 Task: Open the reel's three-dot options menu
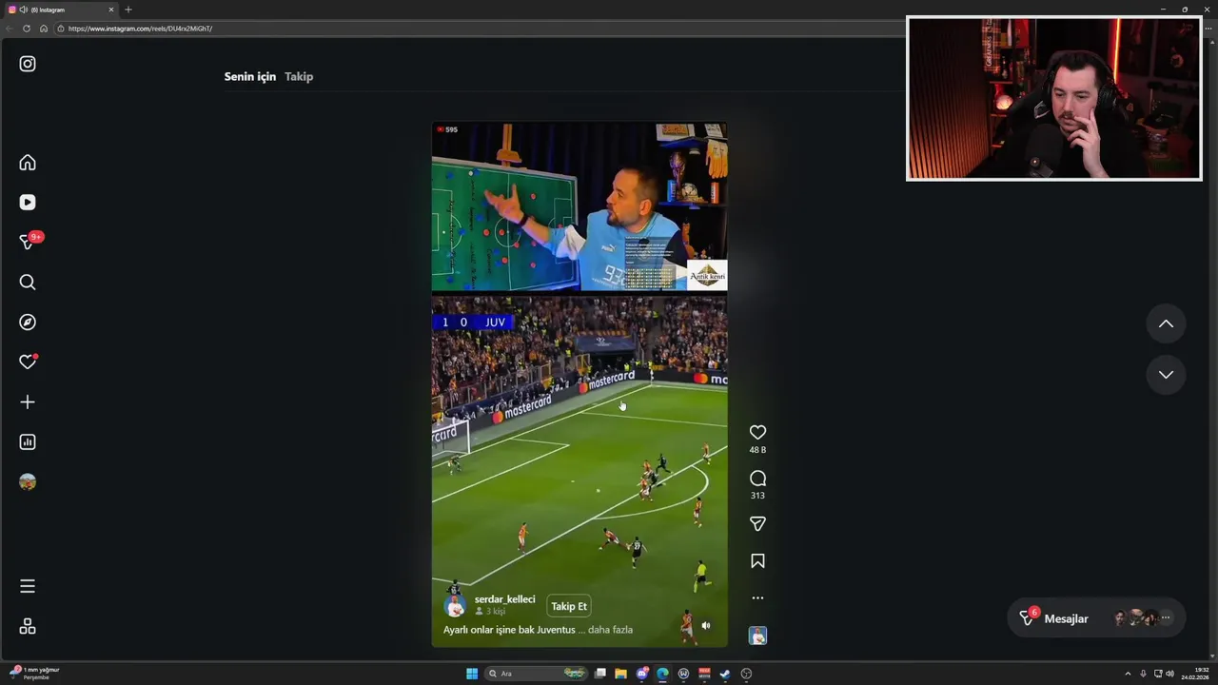[757, 598]
